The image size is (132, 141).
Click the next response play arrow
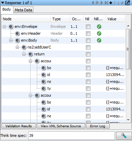click(x=102, y=3)
